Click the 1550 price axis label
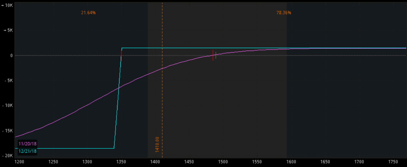Screen dimensions: 407x167 click(257, 162)
